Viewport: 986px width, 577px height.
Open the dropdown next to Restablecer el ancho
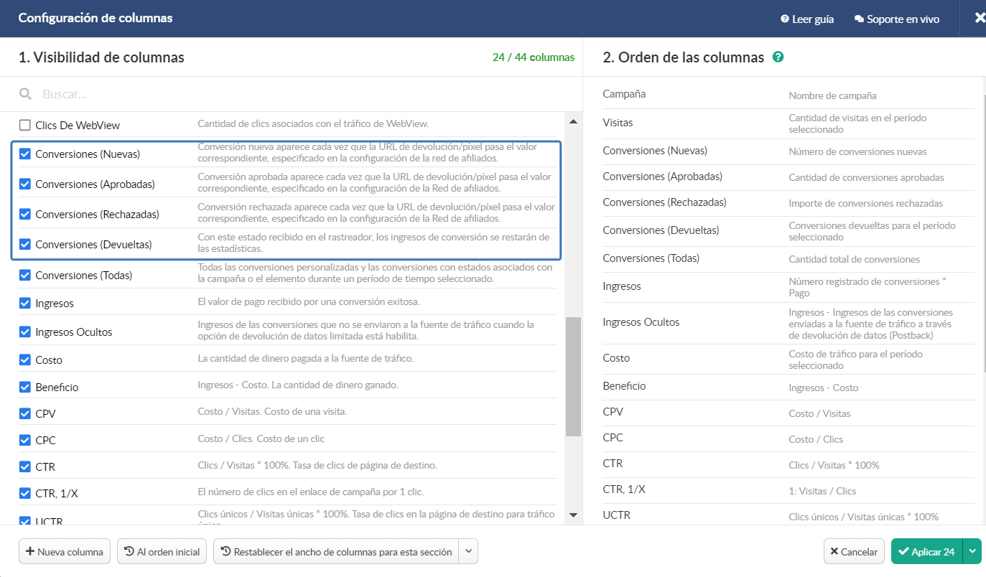click(468, 552)
